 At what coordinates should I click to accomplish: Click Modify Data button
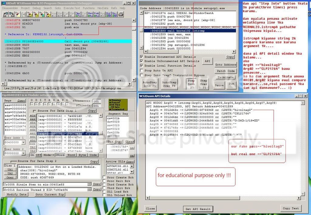(17, 194)
